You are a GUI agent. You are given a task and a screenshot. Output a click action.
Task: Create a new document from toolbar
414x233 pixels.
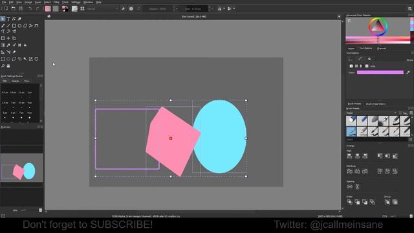click(x=6, y=8)
